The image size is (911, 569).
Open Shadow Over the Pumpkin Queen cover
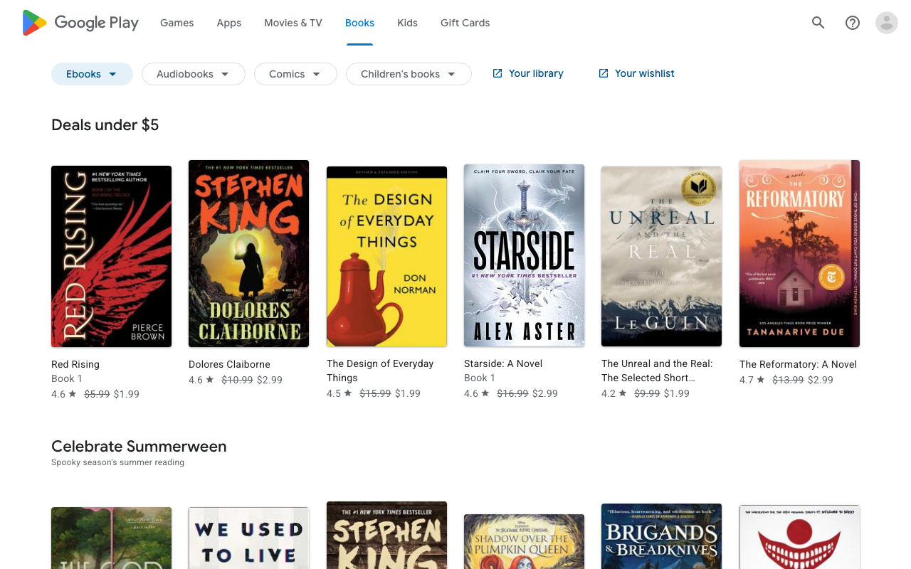(x=524, y=541)
